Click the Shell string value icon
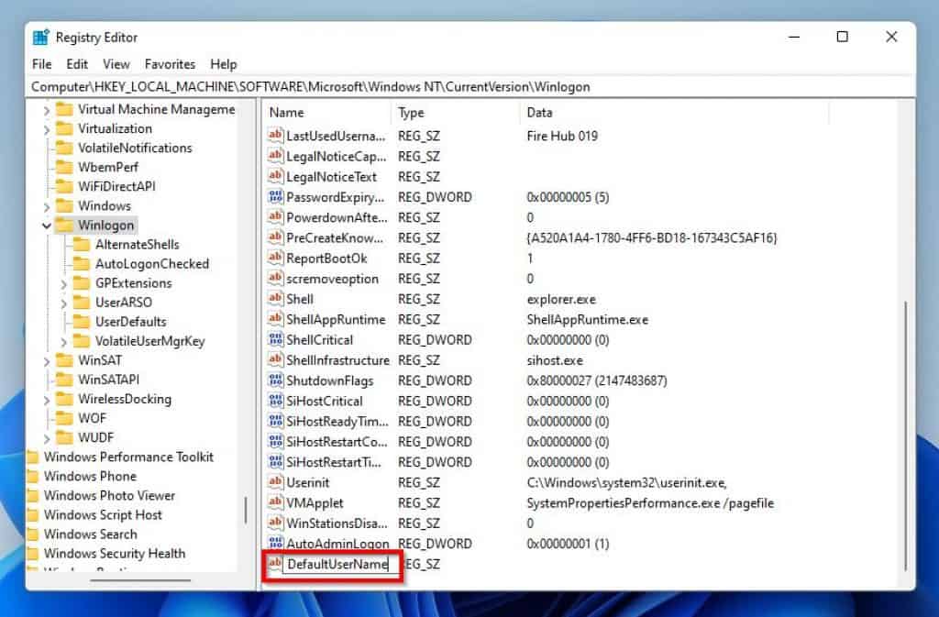This screenshot has width=939, height=617. 275,298
